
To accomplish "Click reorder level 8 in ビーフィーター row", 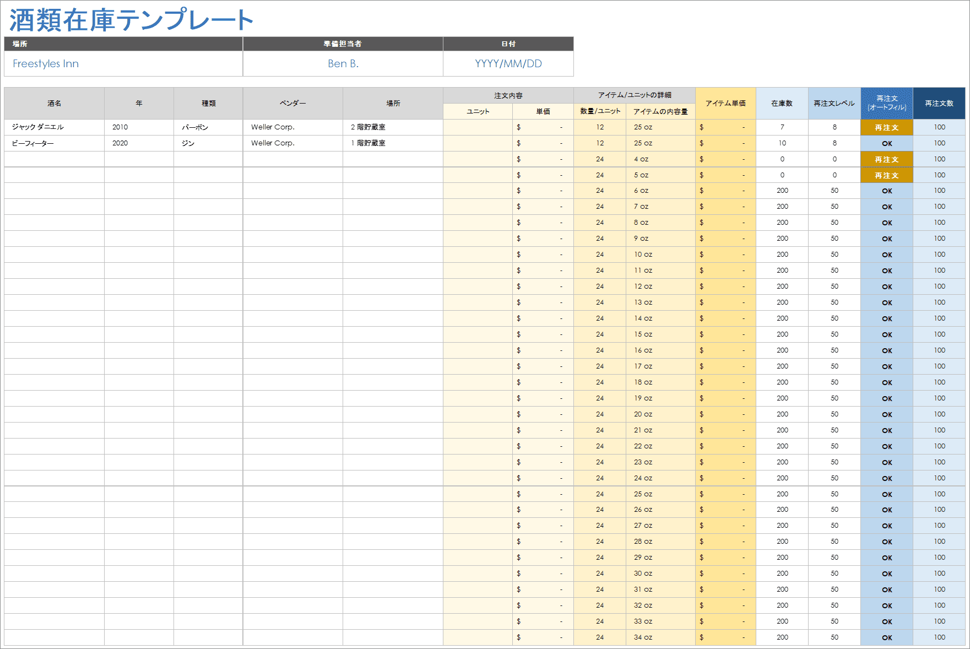I will [834, 143].
